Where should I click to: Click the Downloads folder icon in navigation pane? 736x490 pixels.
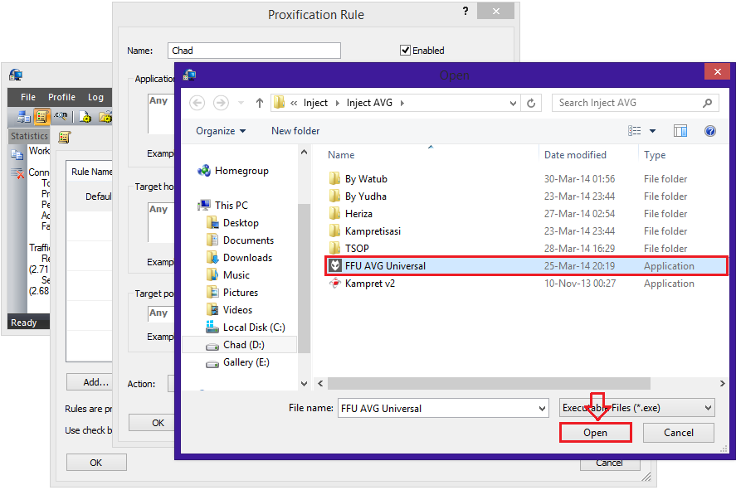click(212, 257)
